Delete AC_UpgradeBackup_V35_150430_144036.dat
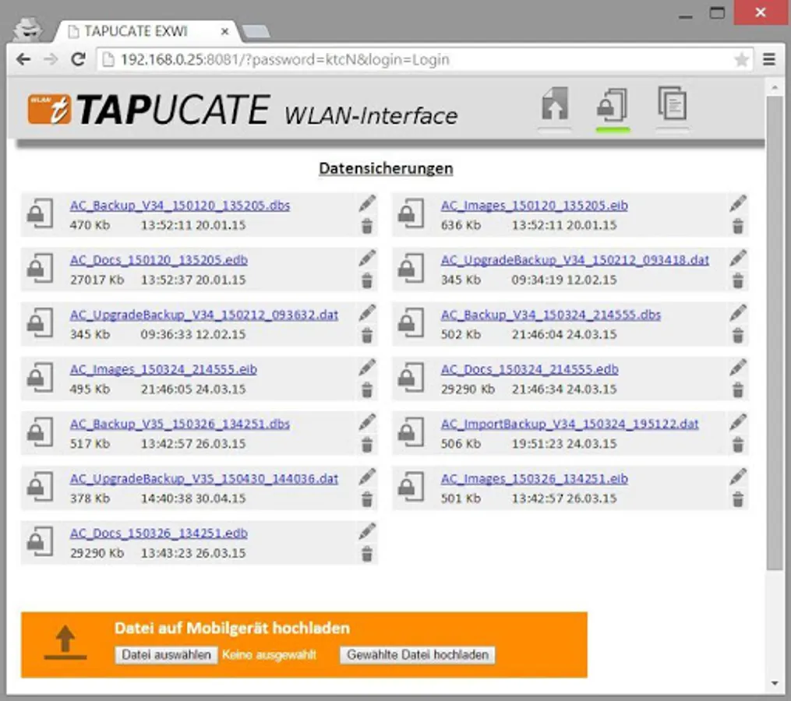 click(x=367, y=499)
